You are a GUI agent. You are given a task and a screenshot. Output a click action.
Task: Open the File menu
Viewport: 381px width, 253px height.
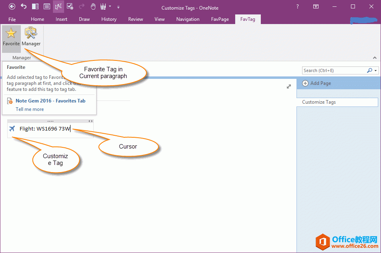click(x=12, y=19)
